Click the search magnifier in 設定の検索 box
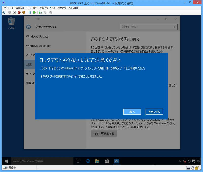Viewport: 203px width, 172px height. pyautogui.click(x=175, y=27)
